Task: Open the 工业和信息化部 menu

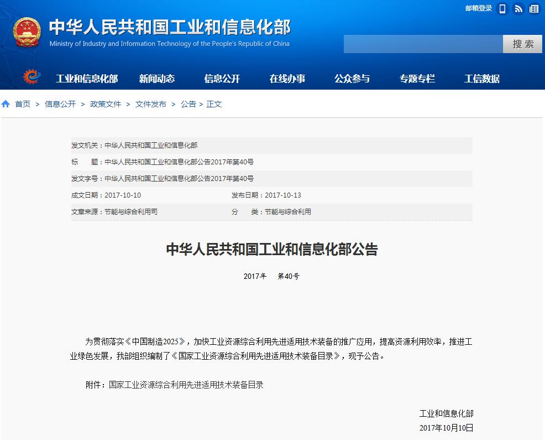Action: (x=87, y=79)
